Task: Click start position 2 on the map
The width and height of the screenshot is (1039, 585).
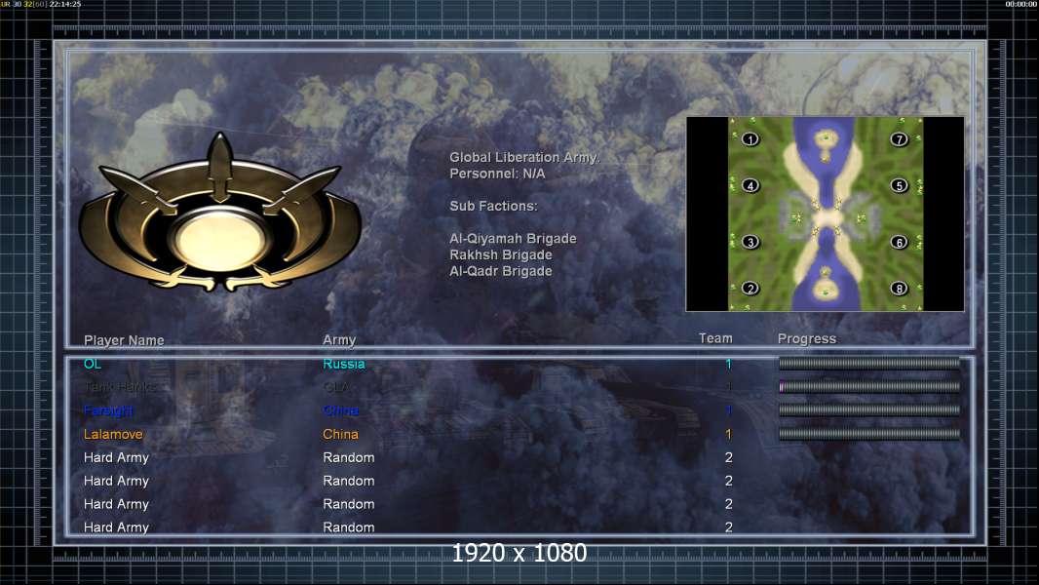Action: (x=750, y=289)
